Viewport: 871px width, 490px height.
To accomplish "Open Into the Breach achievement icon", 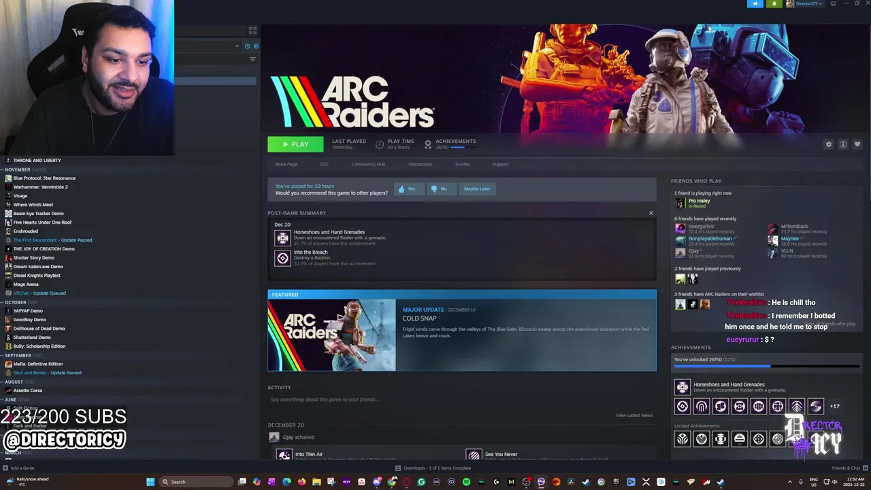I will (282, 258).
